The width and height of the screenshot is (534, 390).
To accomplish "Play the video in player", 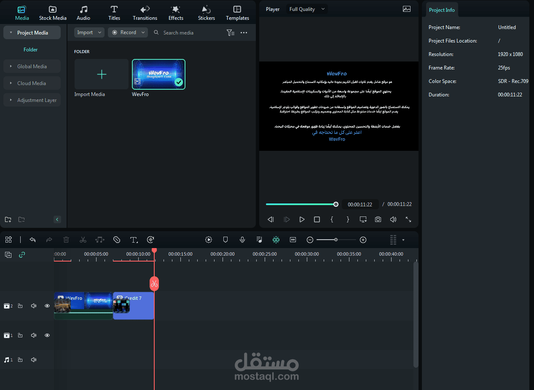I will (302, 219).
